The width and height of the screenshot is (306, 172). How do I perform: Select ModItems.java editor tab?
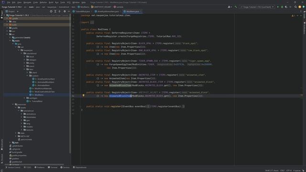pyautogui.click(x=132, y=11)
